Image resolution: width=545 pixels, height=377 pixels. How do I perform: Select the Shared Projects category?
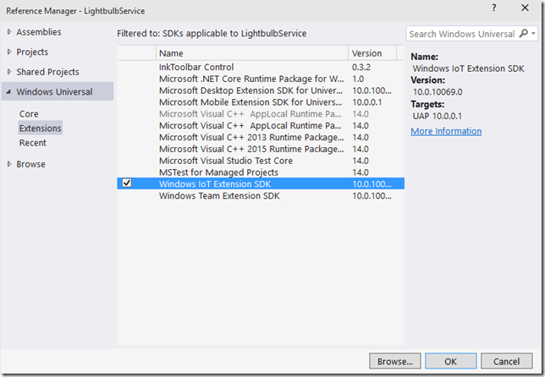(47, 72)
